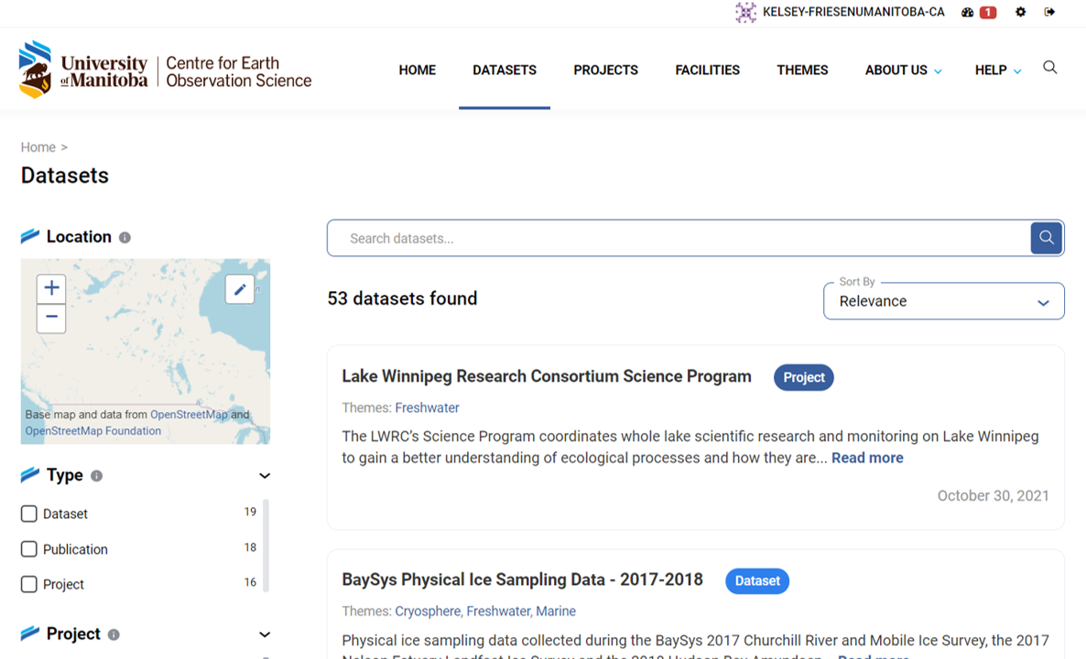Image resolution: width=1086 pixels, height=659 pixels.
Task: Click the map draw pencil icon
Action: pyautogui.click(x=240, y=290)
